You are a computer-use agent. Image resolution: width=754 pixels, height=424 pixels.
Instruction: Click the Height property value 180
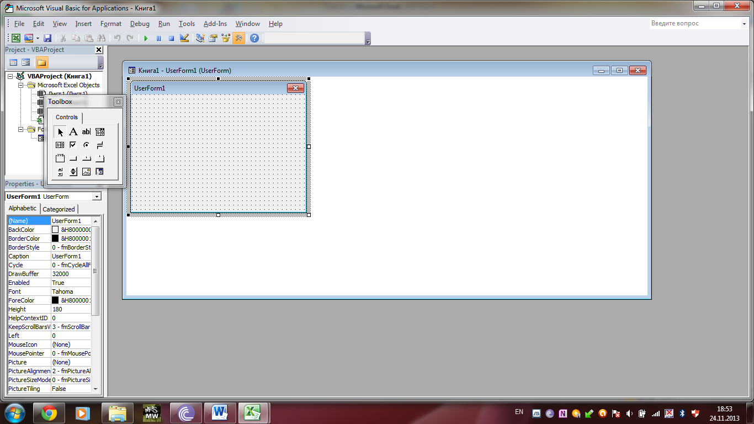71,309
